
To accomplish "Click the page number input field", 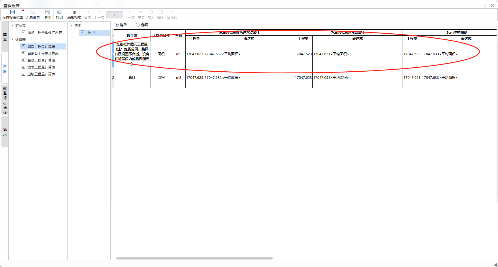I will point(114,15).
